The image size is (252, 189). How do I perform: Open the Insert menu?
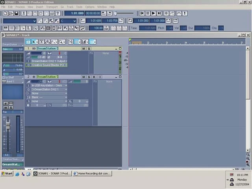[x=39, y=7]
